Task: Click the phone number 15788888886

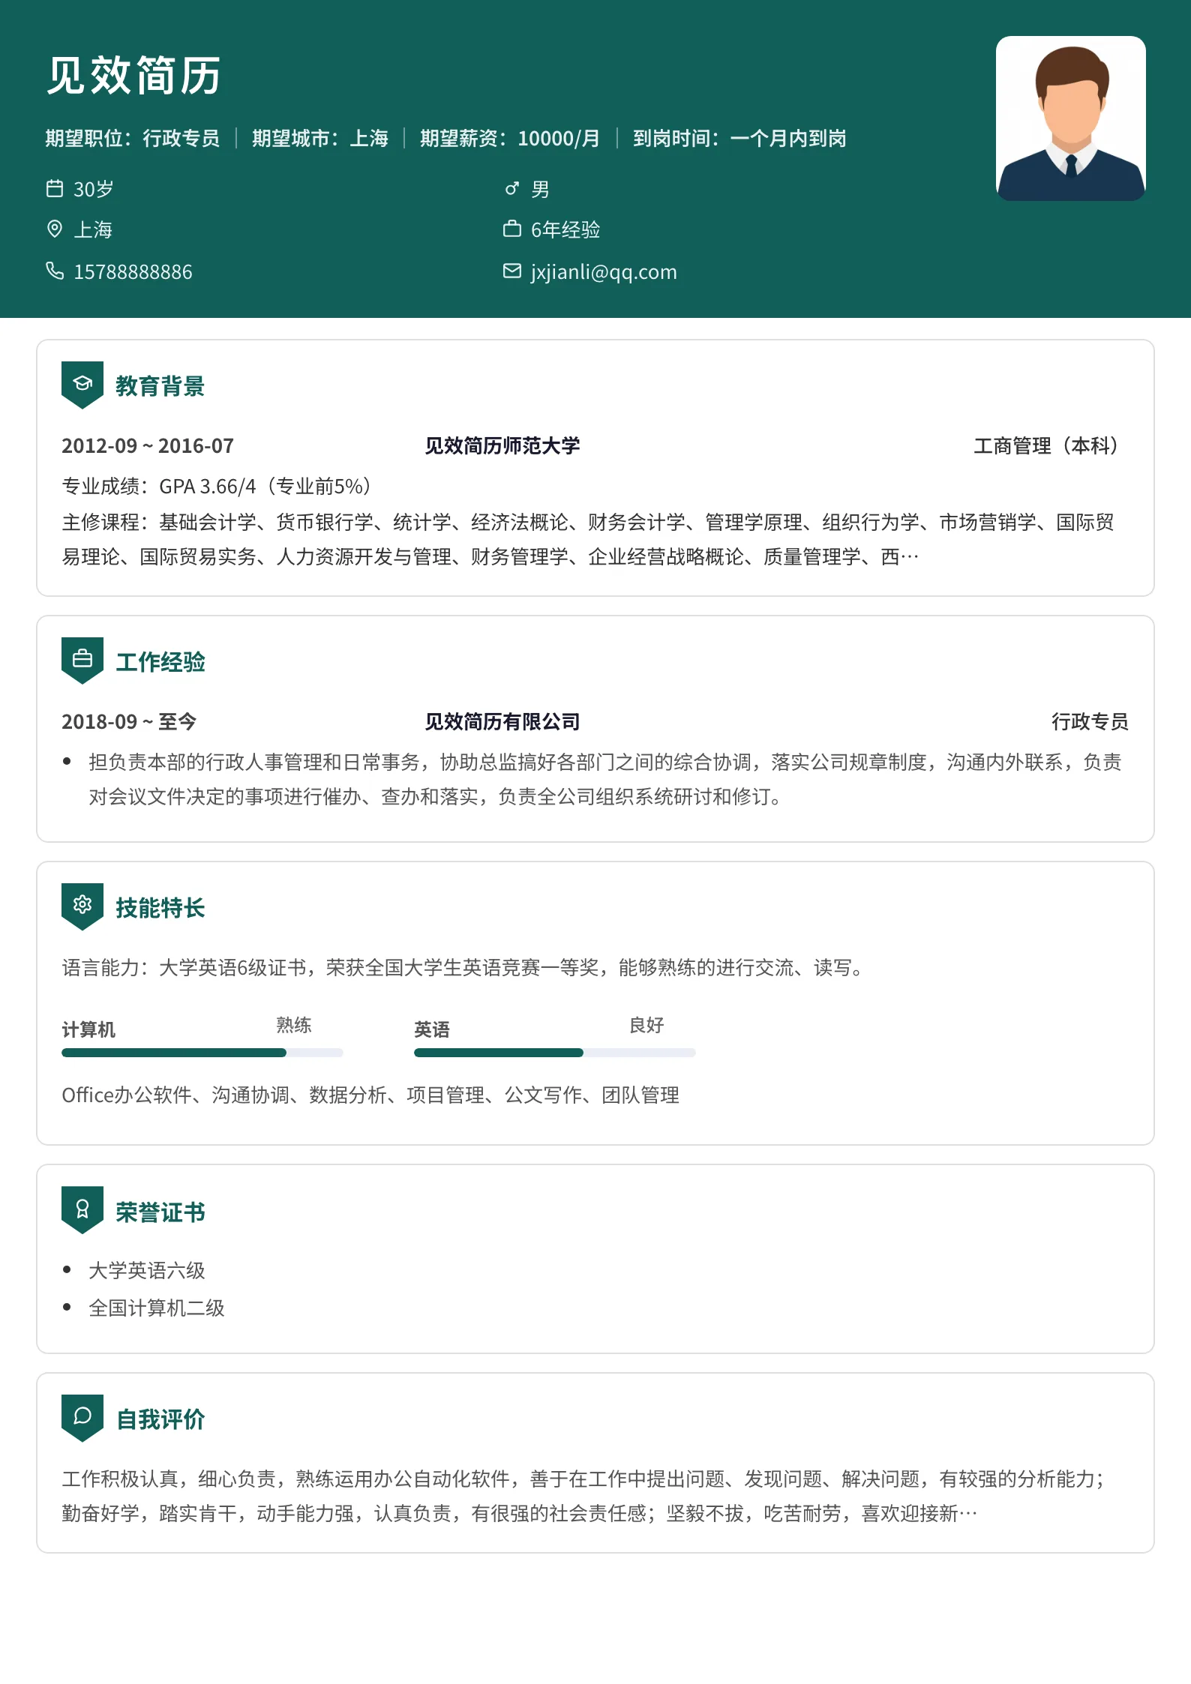Action: click(x=133, y=271)
